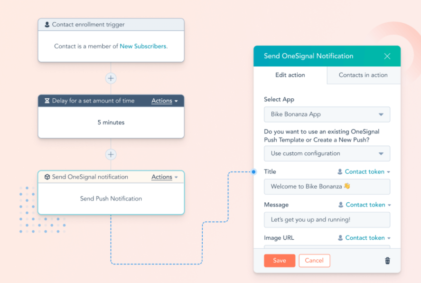The width and height of the screenshot is (421, 283).
Task: Click the blue connector dot on the notification step
Action: 254,172
